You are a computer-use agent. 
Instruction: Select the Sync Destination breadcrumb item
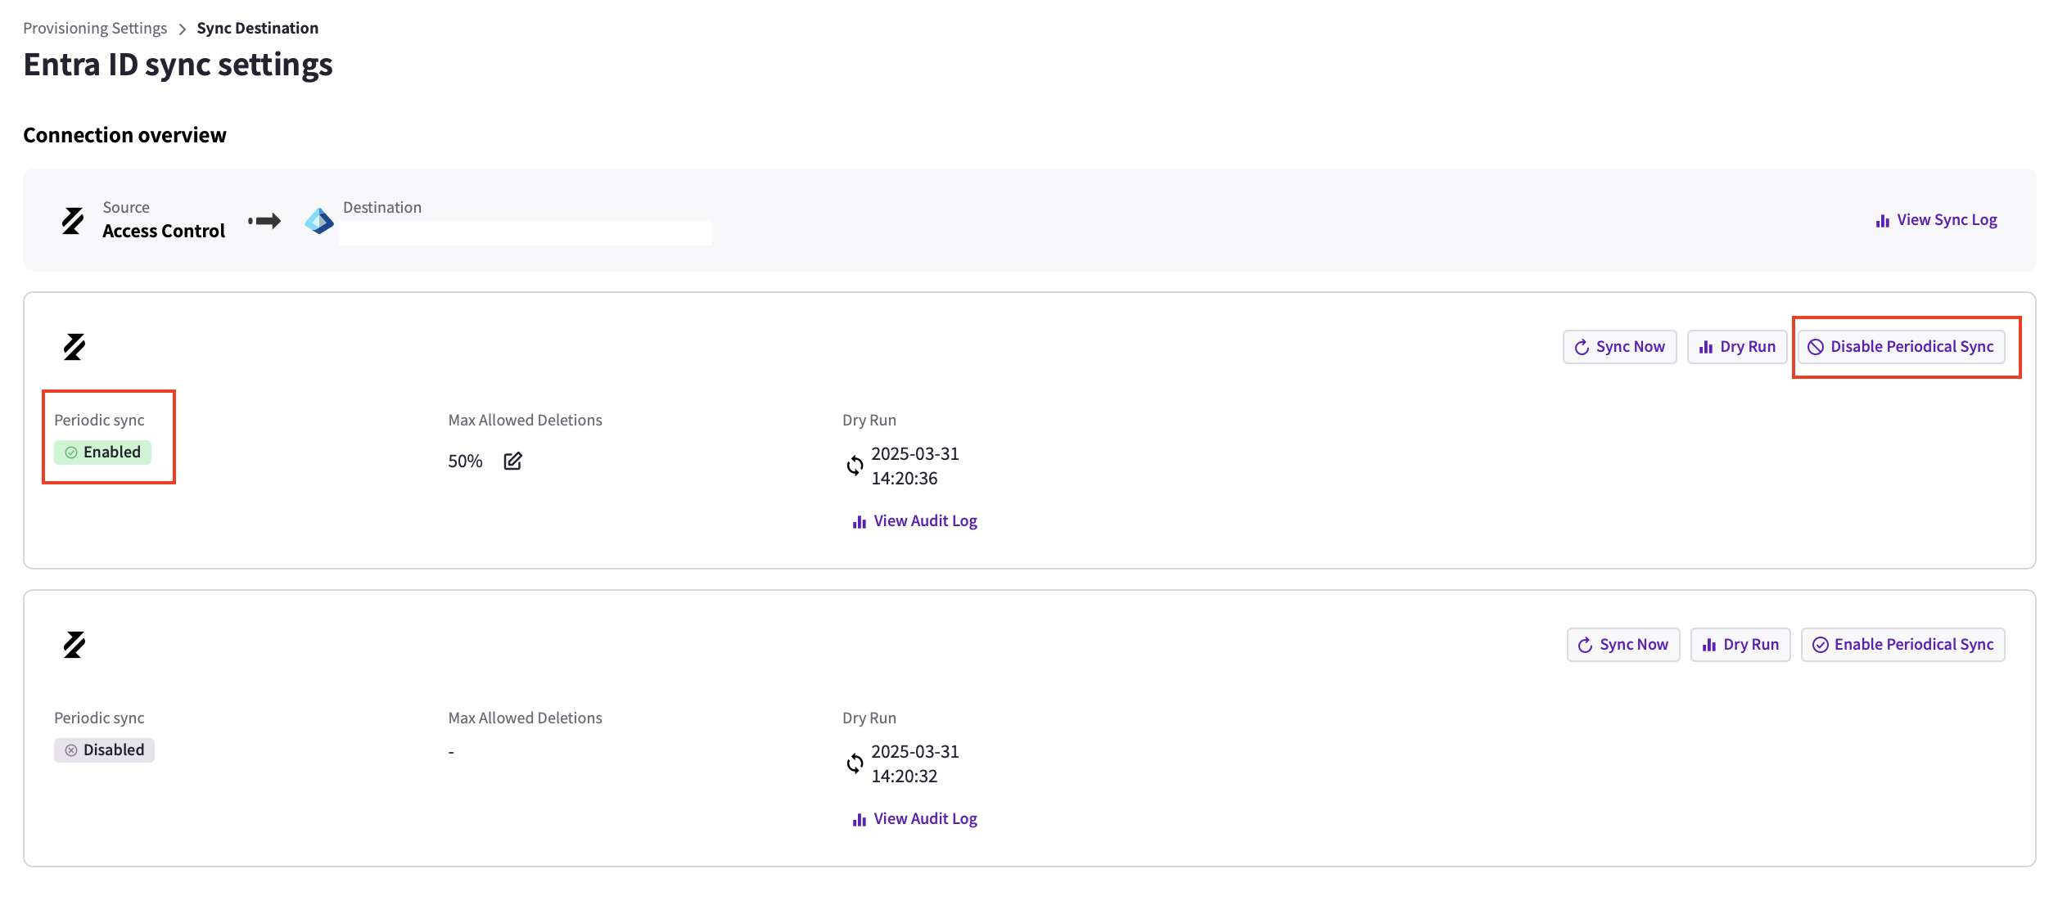point(258,28)
